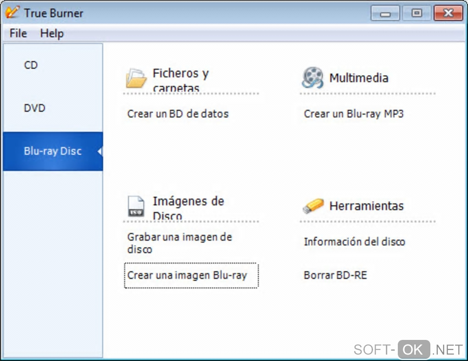Click the Herramientas heading text

[x=366, y=206]
